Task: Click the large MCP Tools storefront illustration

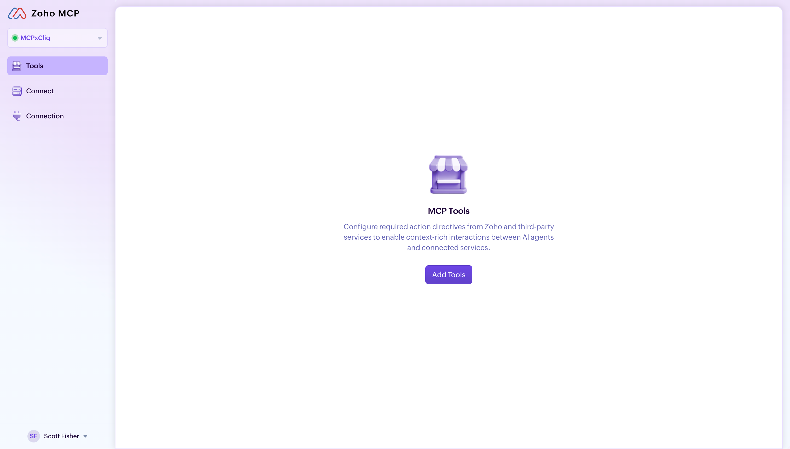Action: [449, 175]
